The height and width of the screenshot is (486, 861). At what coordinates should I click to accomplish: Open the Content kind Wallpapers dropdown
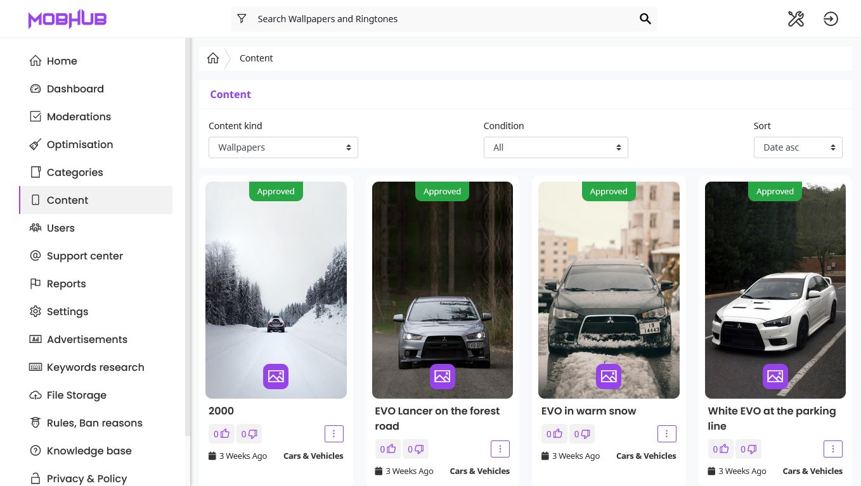[283, 147]
